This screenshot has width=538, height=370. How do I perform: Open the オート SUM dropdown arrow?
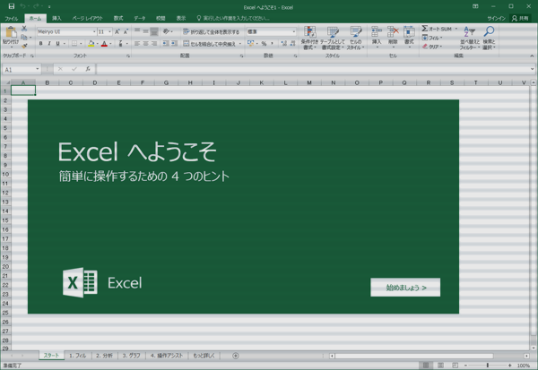pyautogui.click(x=456, y=29)
